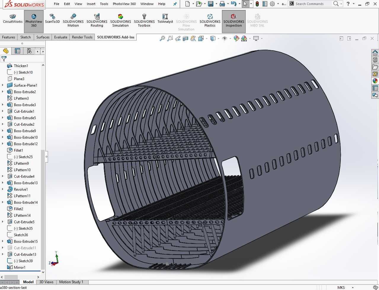Open the Insert menu

pyautogui.click(x=91, y=4)
